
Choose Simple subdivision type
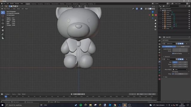(x=183, y=47)
